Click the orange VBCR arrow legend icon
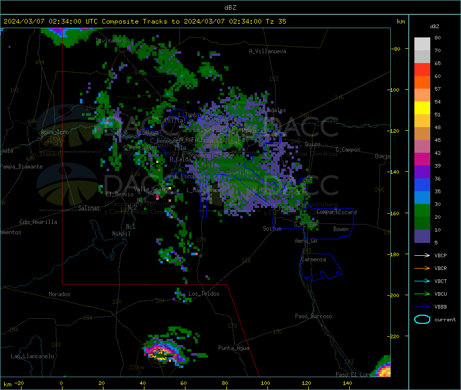 tap(422, 268)
